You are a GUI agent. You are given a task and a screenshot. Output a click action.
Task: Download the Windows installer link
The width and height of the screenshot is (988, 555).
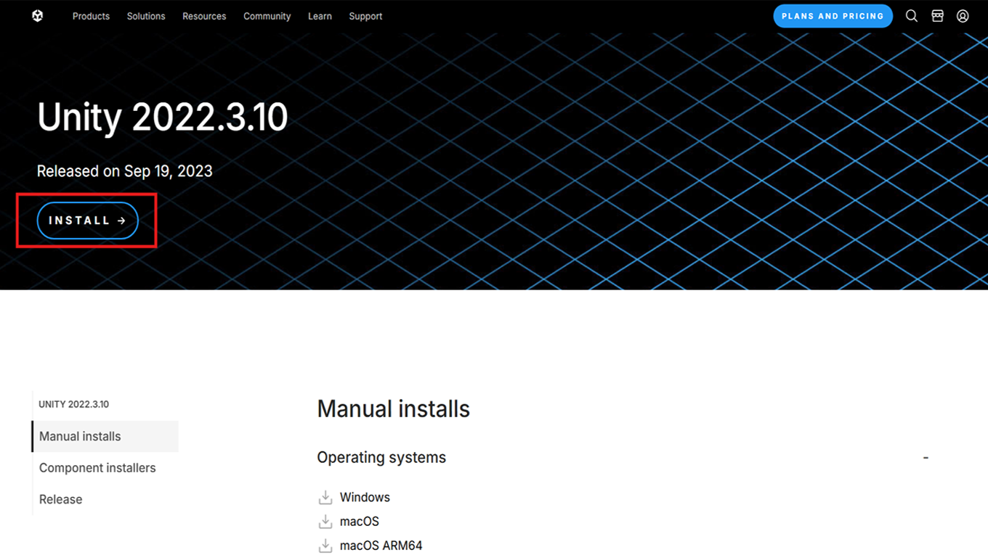point(365,498)
